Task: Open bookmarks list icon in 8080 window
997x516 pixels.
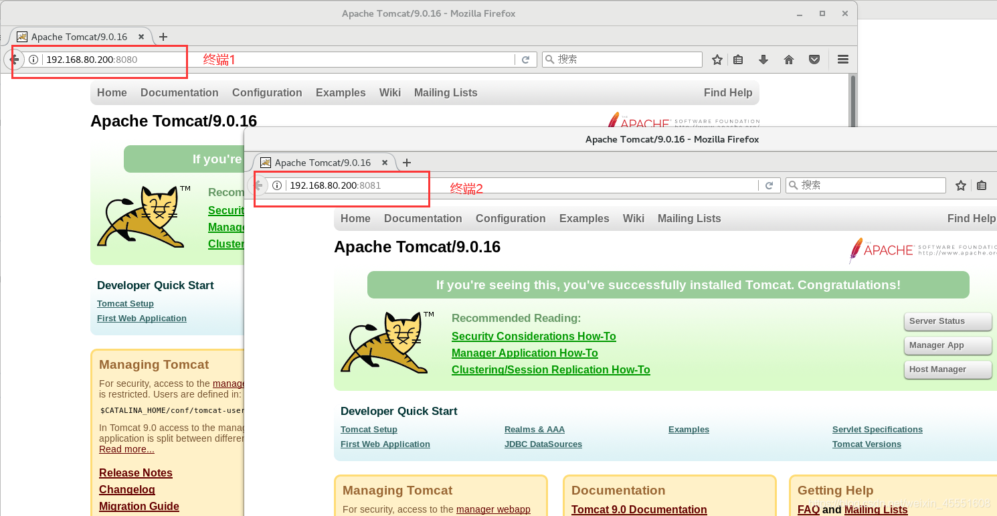Action: click(x=738, y=60)
